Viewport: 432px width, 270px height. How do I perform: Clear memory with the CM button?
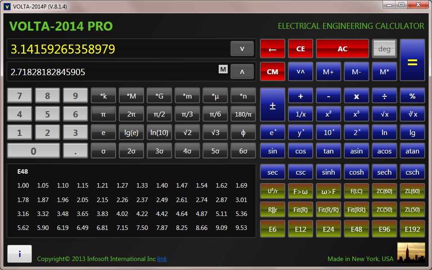(273, 72)
